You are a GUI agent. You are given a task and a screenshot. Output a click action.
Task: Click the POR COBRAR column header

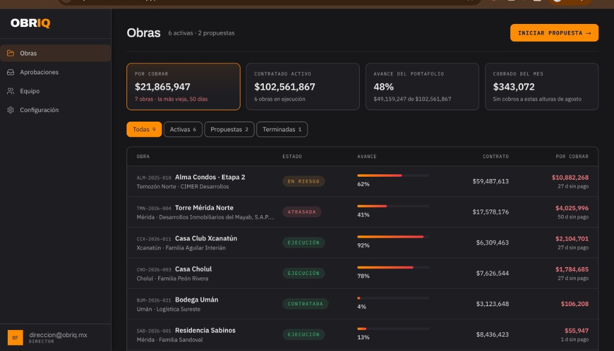coord(572,156)
